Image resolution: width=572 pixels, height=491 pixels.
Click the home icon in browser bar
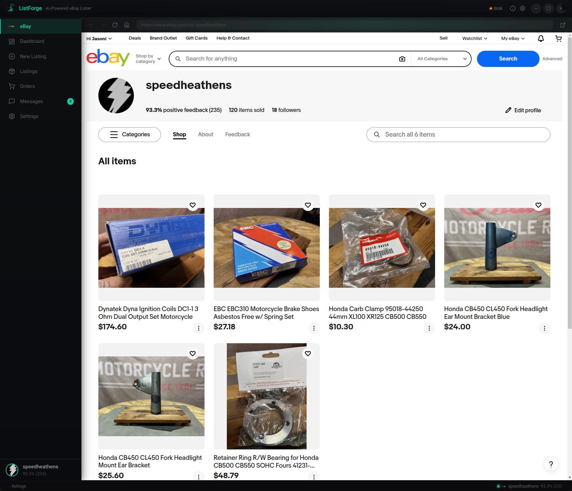tap(127, 25)
